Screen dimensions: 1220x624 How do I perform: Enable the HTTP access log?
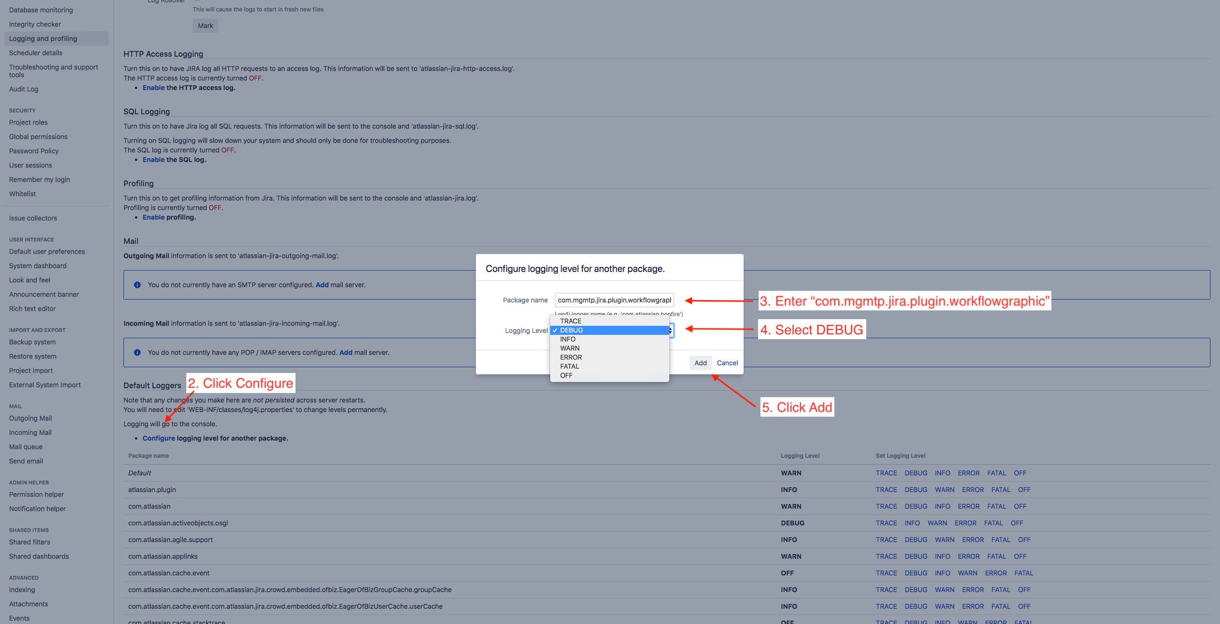coord(153,88)
